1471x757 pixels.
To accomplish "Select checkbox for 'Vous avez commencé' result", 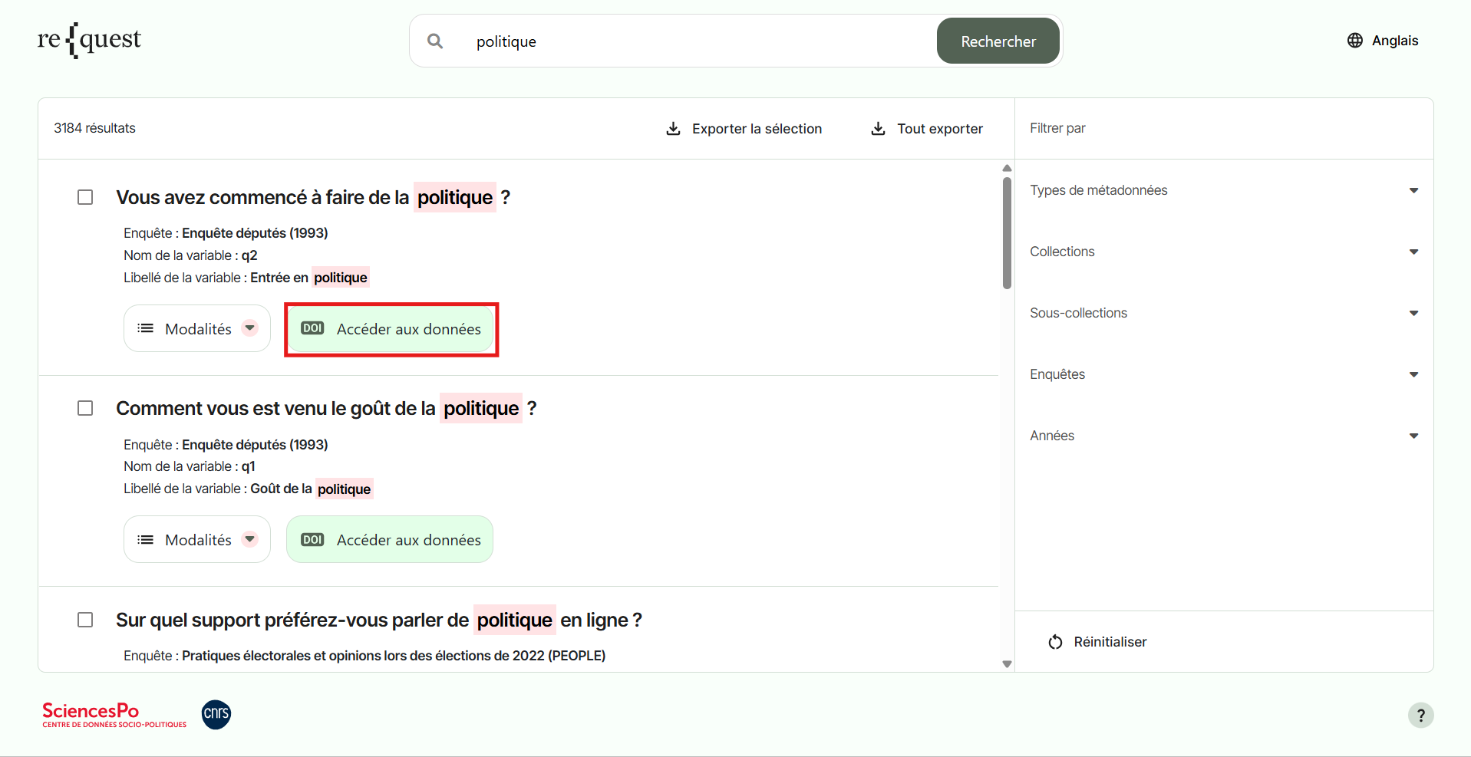I will (85, 198).
